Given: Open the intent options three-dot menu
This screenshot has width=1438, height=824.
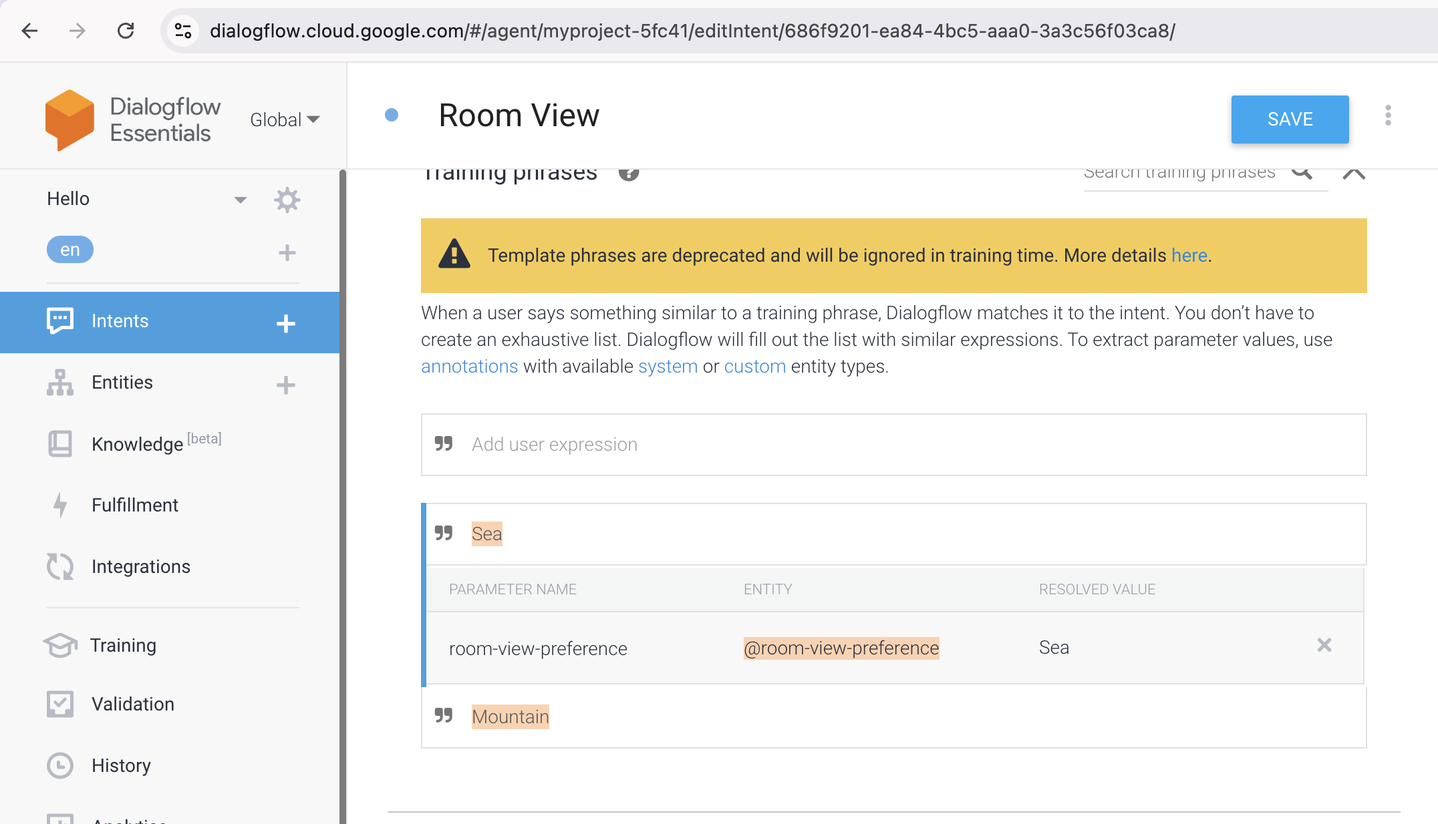Looking at the screenshot, I should coord(1388,116).
